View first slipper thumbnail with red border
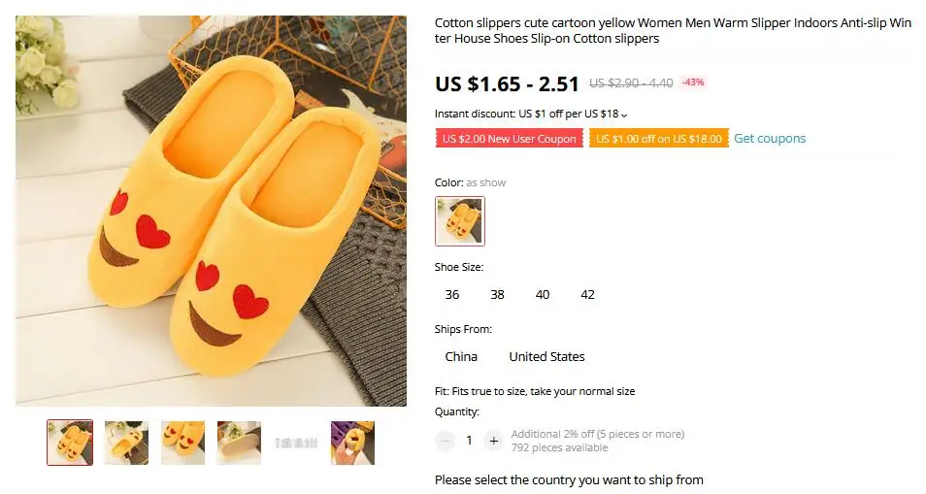The image size is (926, 494). [70, 443]
